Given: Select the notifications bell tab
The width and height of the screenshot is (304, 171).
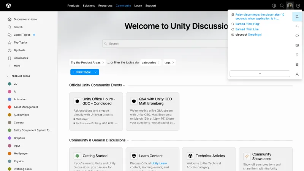Looking at the screenshot, I should [x=297, y=17].
